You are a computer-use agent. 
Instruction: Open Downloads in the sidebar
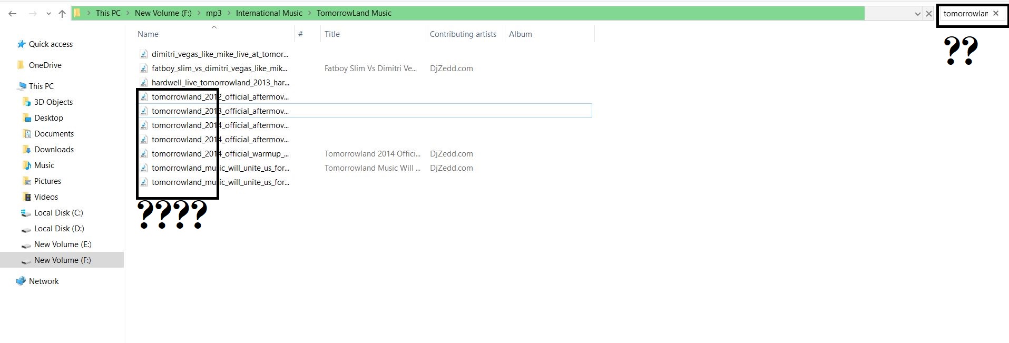(x=54, y=150)
